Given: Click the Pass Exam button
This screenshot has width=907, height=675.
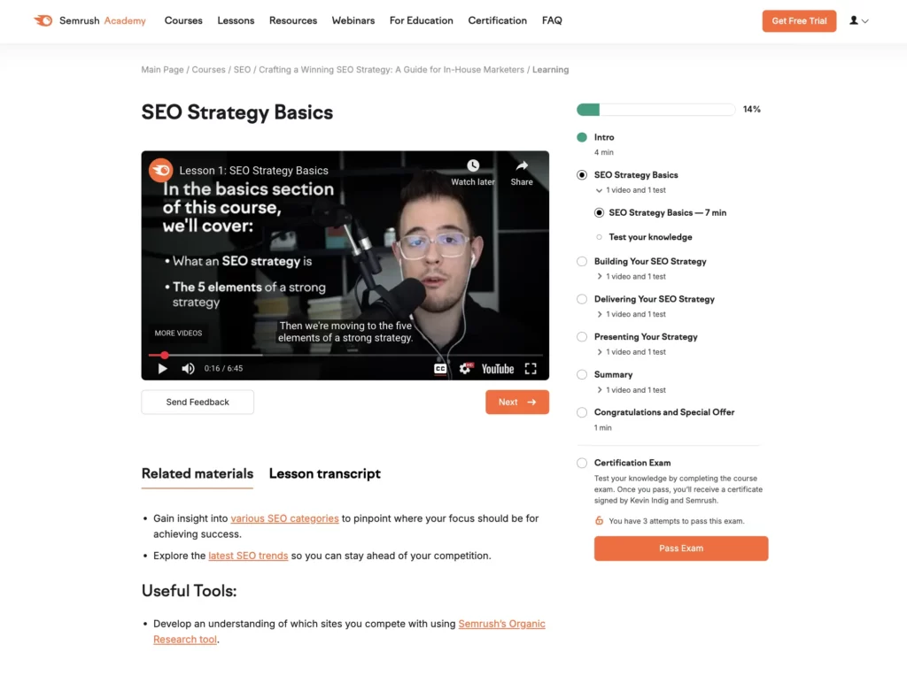Looking at the screenshot, I should (x=680, y=548).
